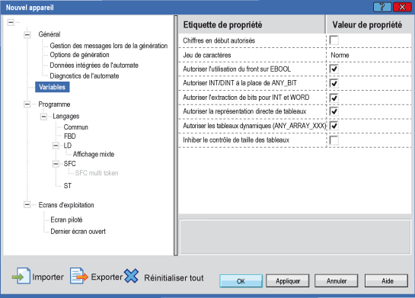This screenshot has height=298, width=415.
Task: Open Données intégrées de l'automate
Action: point(94,65)
